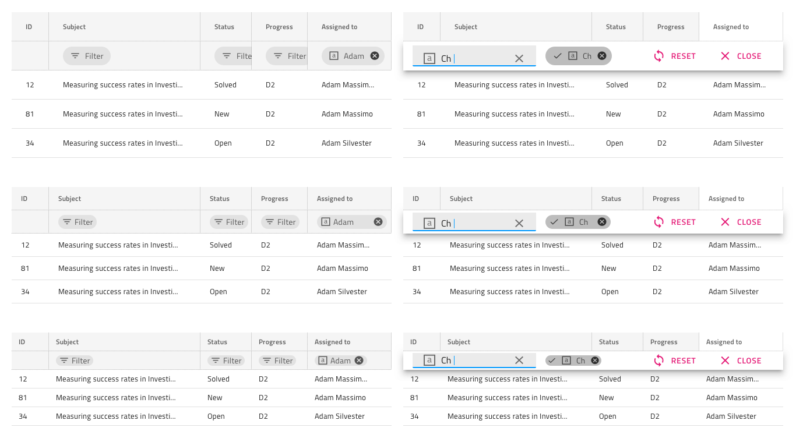
Task: Open the Status Filter chip in top-left table
Action: tap(233, 56)
